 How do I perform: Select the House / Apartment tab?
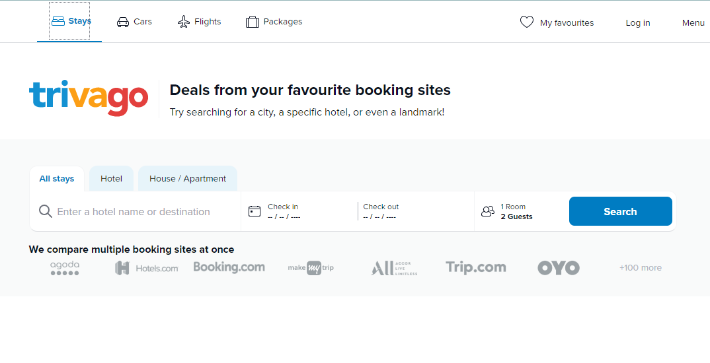pos(188,179)
